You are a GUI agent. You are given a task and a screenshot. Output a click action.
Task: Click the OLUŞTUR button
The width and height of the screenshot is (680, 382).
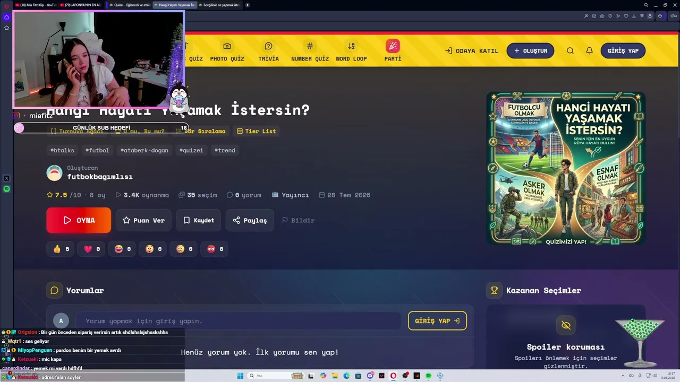[530, 51]
